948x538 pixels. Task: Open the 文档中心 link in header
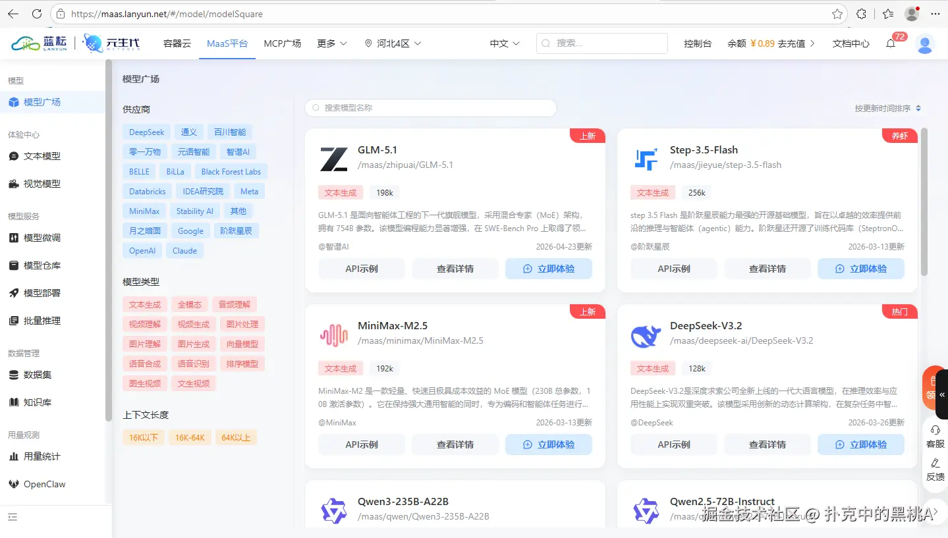(851, 43)
